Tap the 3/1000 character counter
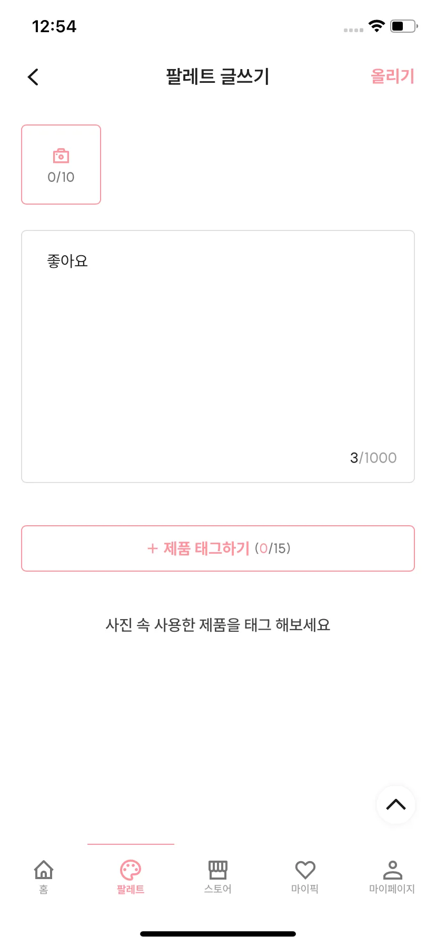 373,458
